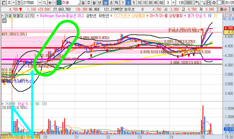Tick the checkbox next to the 0 field
The image size is (234, 139).
coord(219,3)
